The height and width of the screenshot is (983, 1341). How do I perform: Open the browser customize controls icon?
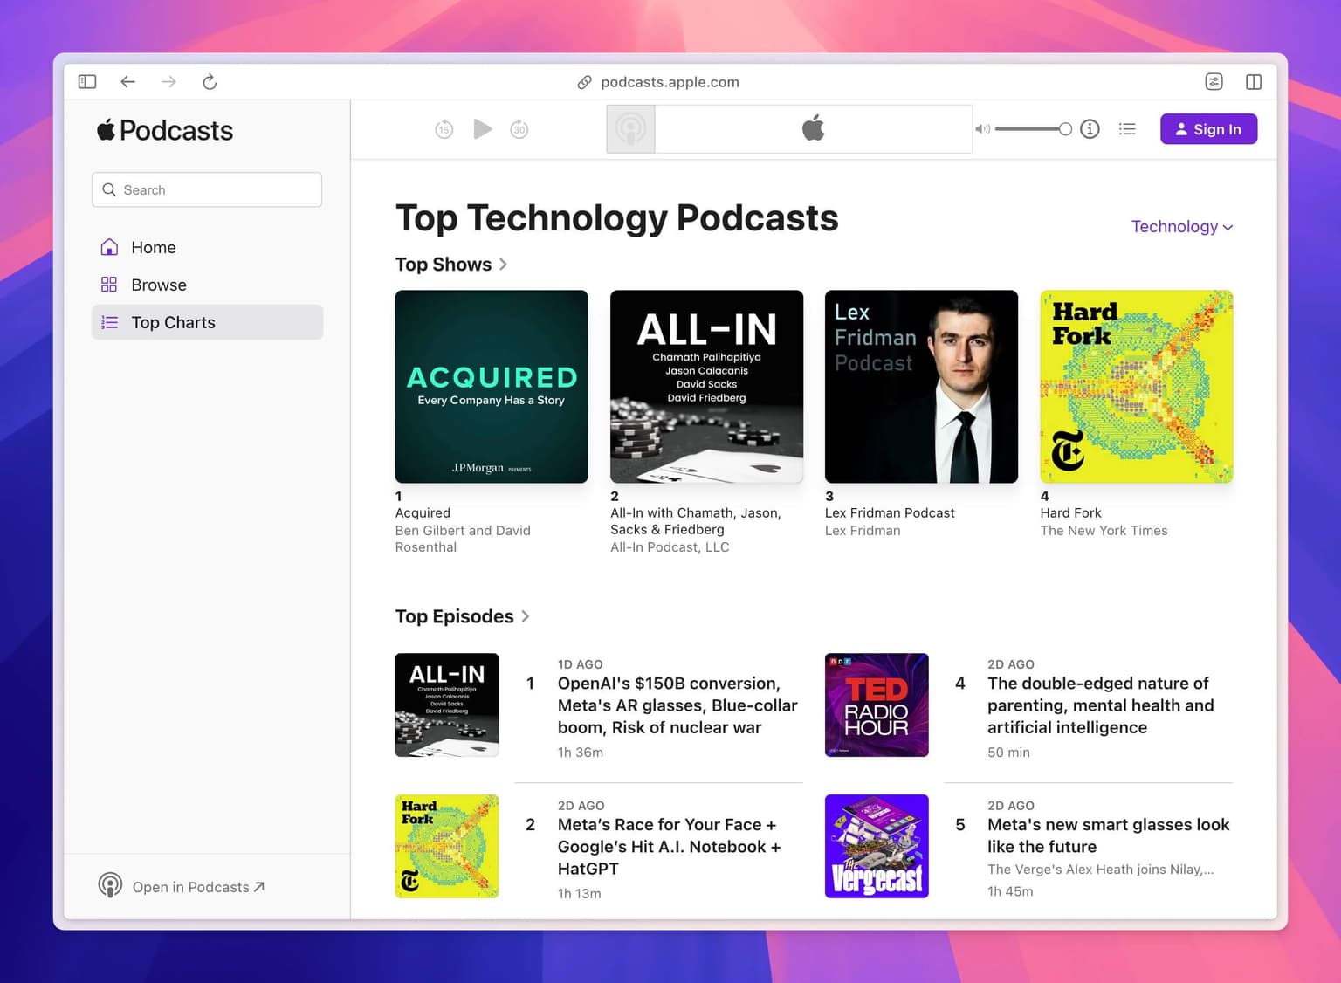1214,81
